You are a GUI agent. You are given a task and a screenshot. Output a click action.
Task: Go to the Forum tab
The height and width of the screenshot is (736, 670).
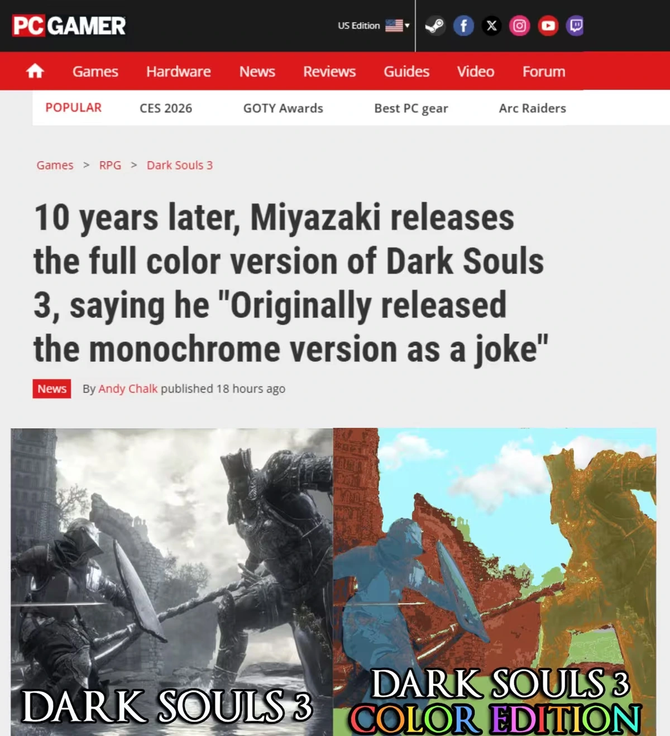(544, 71)
